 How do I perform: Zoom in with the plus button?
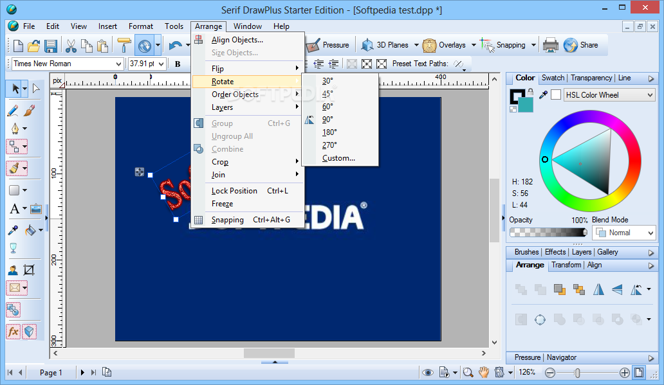coord(624,372)
